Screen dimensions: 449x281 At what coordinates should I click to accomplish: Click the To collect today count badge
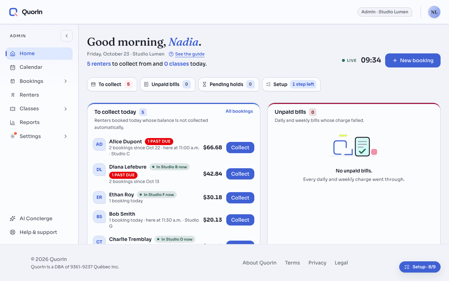[x=143, y=112]
